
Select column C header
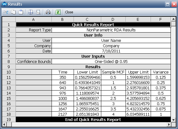[x=87, y=20]
